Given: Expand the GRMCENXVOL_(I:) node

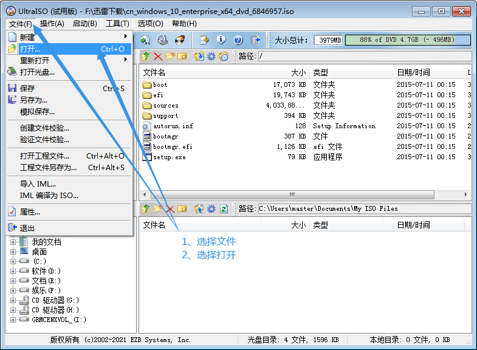Looking at the screenshot, I should 13,320.
